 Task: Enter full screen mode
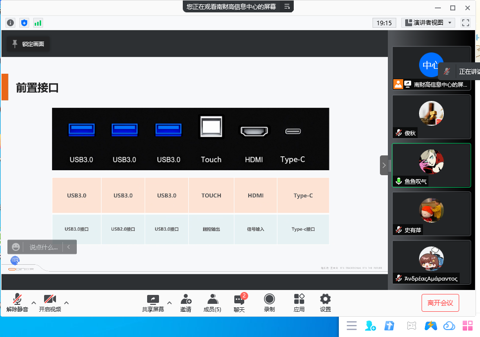tap(465, 23)
